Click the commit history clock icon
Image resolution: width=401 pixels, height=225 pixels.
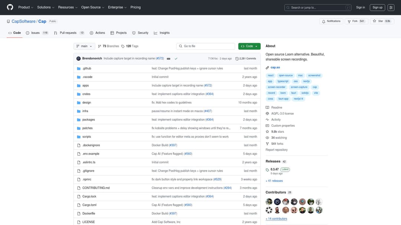237,58
